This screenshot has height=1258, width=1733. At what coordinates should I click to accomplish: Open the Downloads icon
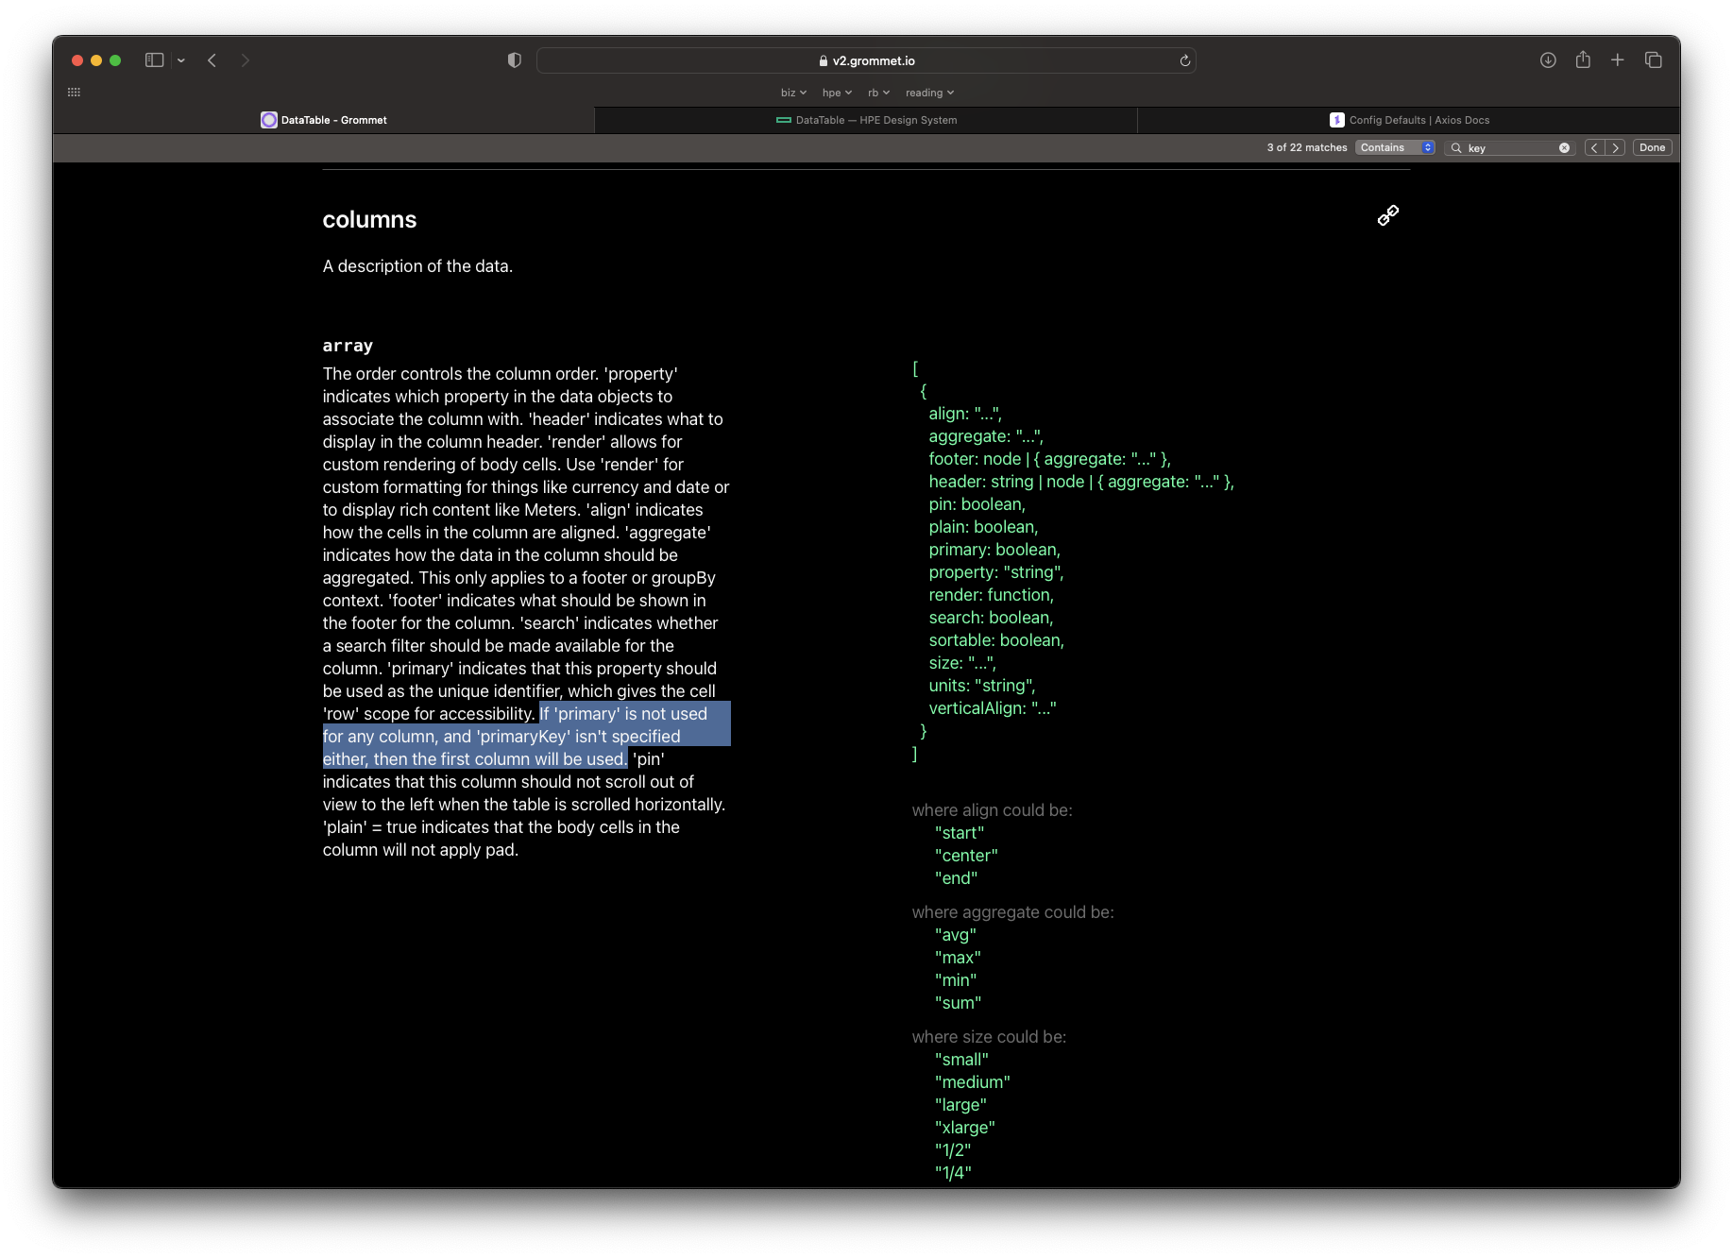[1548, 59]
